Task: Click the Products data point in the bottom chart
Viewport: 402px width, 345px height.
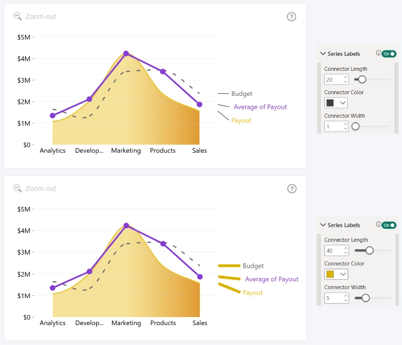Action: coord(163,244)
